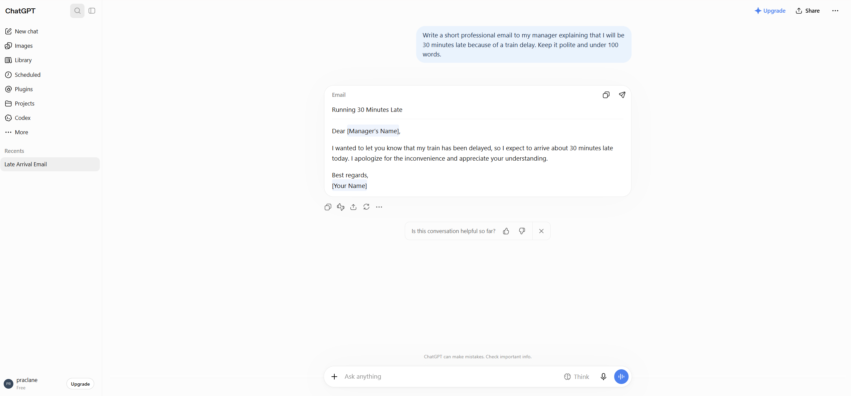
Task: Dismiss the helpful conversation prompt
Action: (x=541, y=231)
